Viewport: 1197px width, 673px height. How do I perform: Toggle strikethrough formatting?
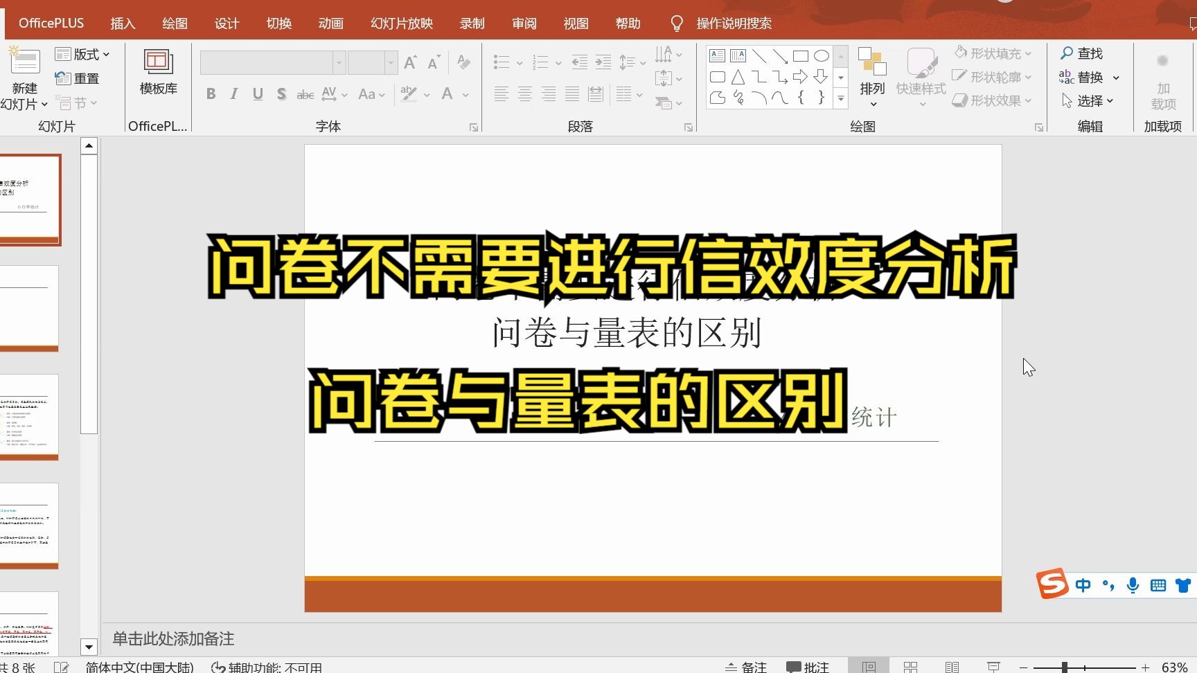click(305, 94)
